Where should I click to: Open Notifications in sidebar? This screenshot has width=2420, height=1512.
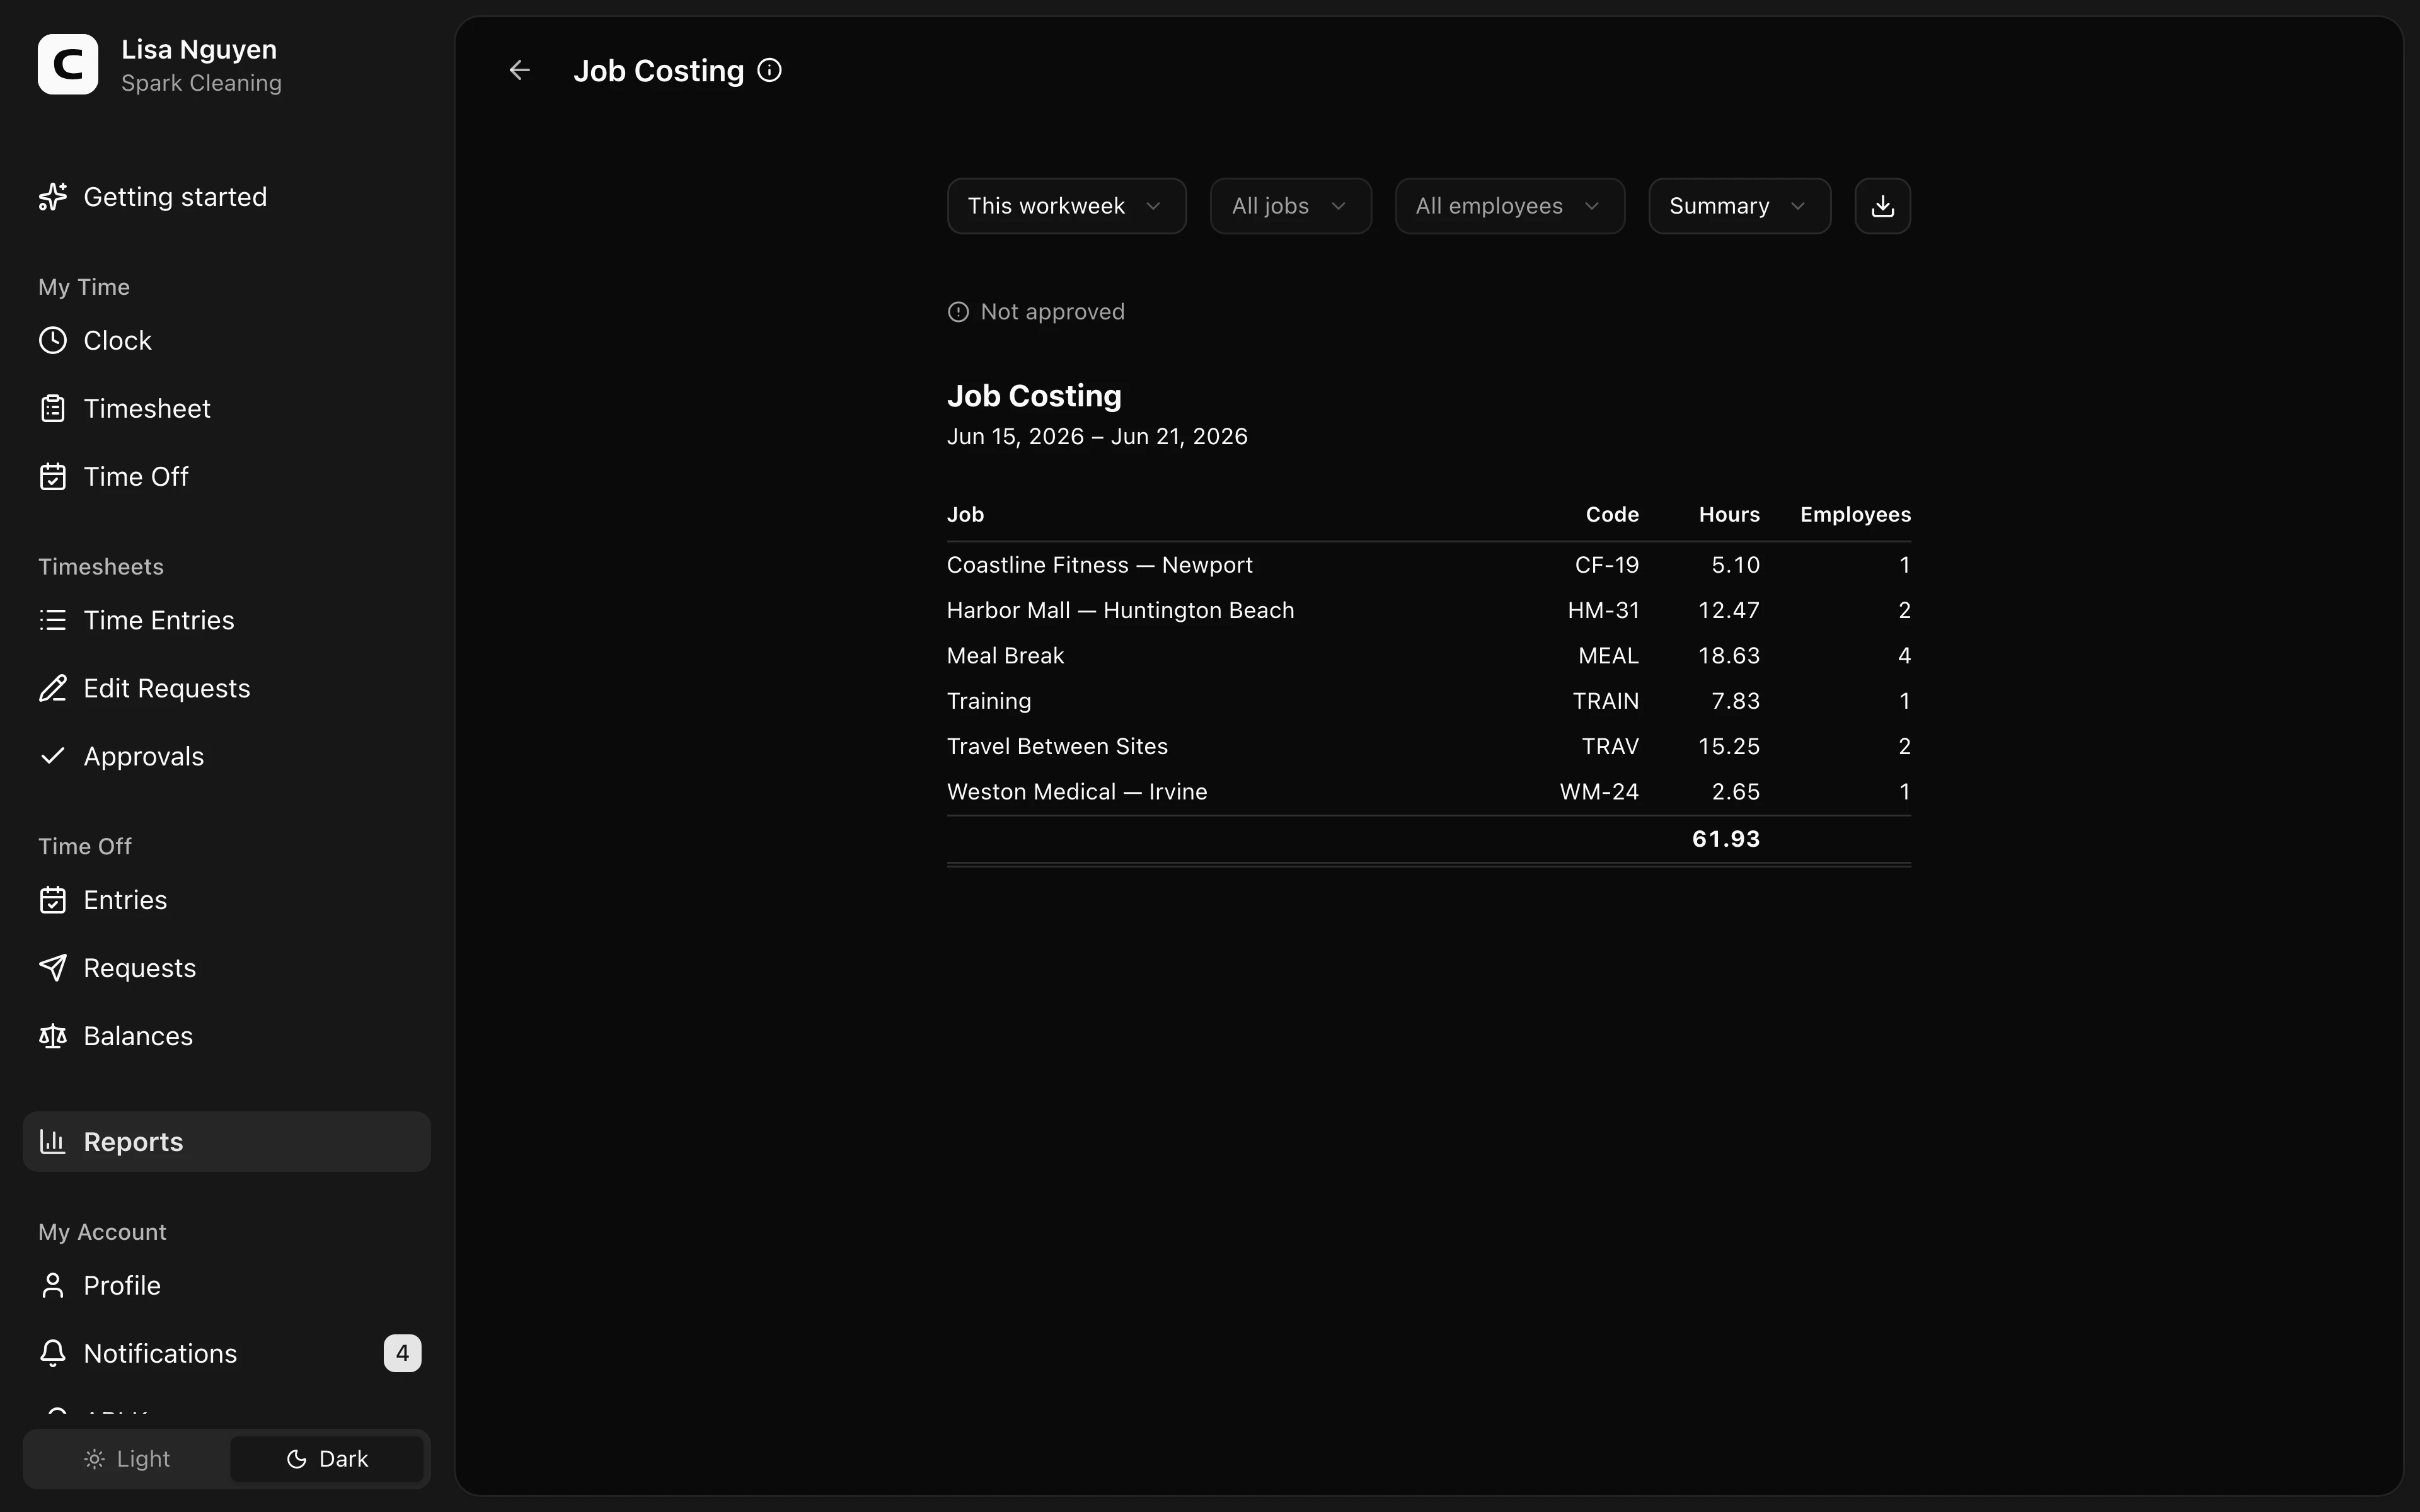(226, 1353)
